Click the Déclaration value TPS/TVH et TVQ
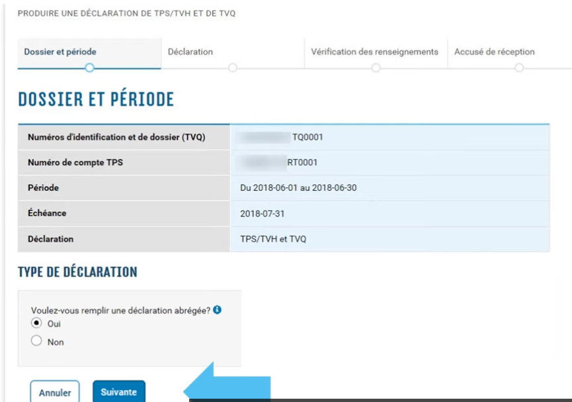Viewport: 572px width, 402px height. [273, 239]
